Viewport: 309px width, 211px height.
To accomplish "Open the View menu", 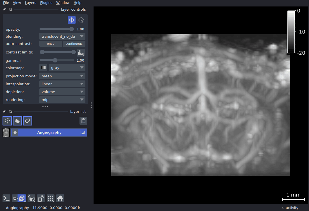I will pos(17,3).
